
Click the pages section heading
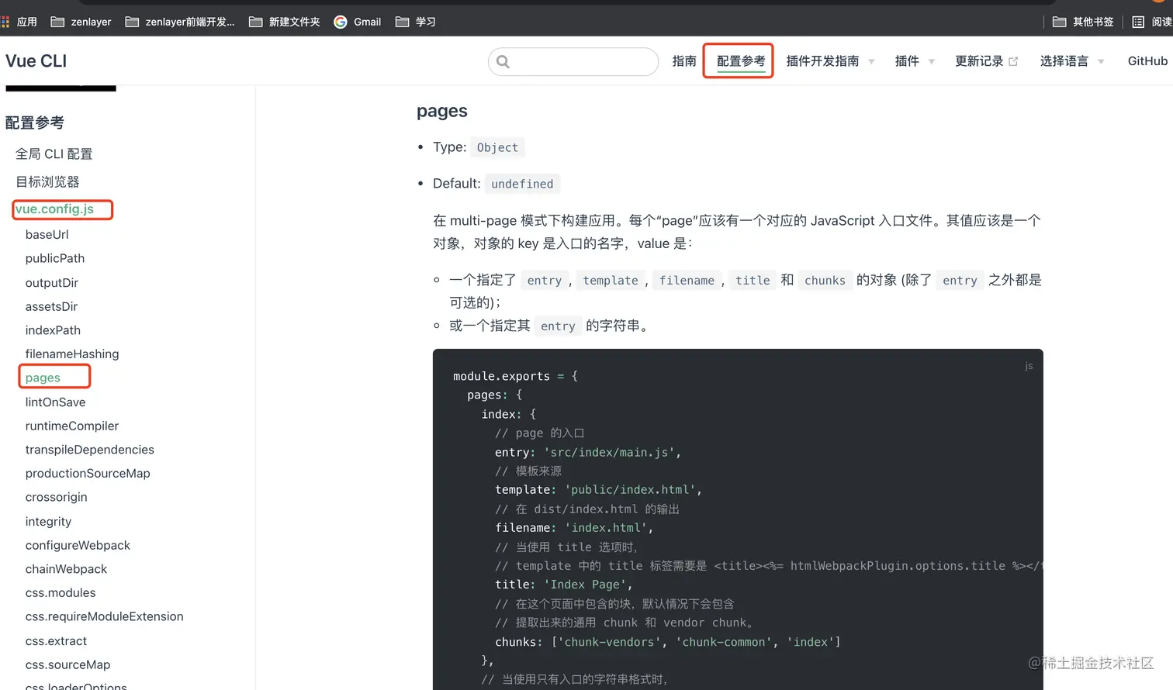442,112
